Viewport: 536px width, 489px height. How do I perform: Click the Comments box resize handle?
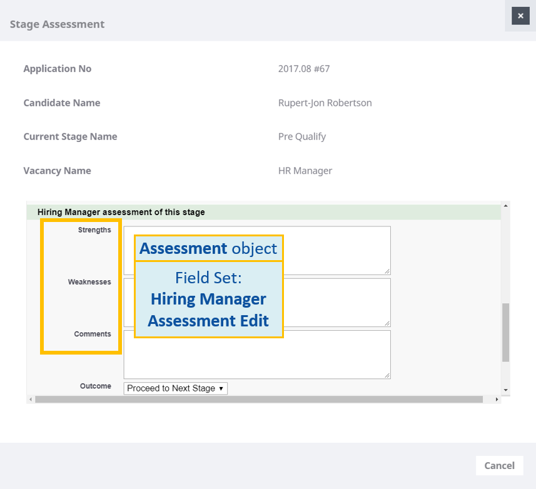387,375
